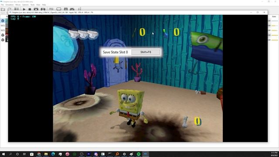Click the system clock in the tray
The height and width of the screenshot is (157, 279).
click(274, 154)
